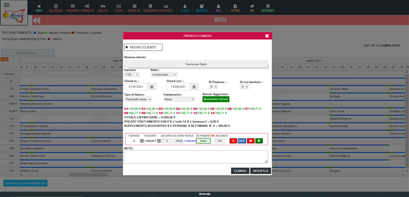Open Tipo di listino dropdown
The width and height of the screenshot is (409, 197).
(x=138, y=99)
